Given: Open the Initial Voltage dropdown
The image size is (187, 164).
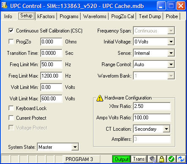Looking at the screenshot, I should pos(154,41).
